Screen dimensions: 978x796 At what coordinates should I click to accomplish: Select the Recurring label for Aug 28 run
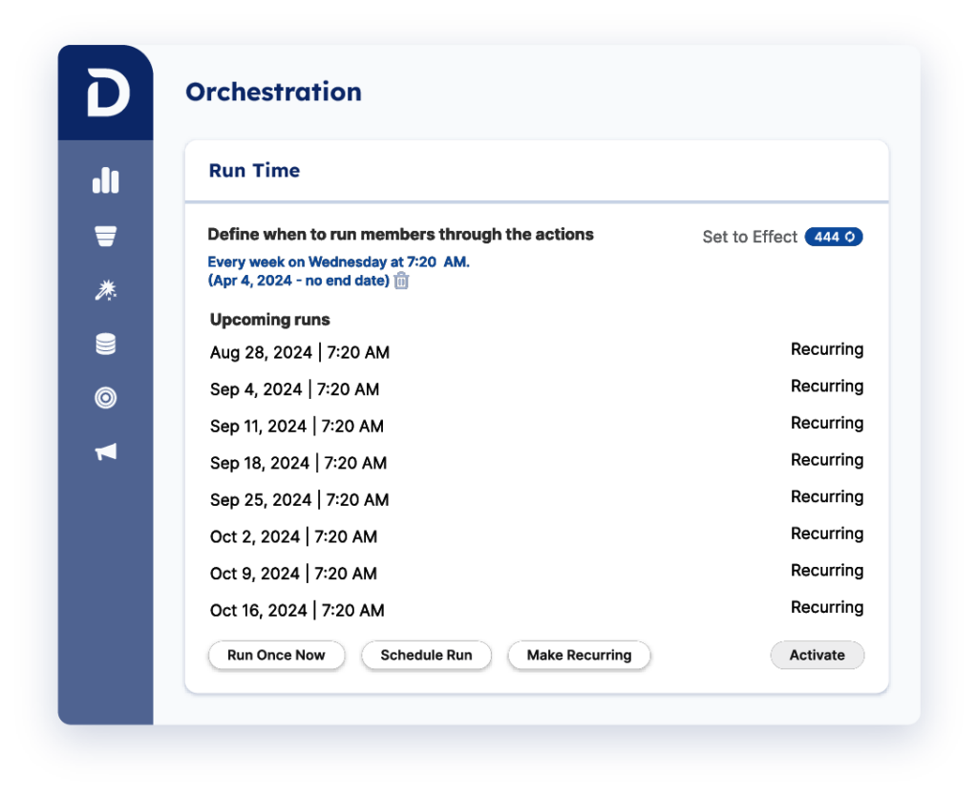[827, 349]
